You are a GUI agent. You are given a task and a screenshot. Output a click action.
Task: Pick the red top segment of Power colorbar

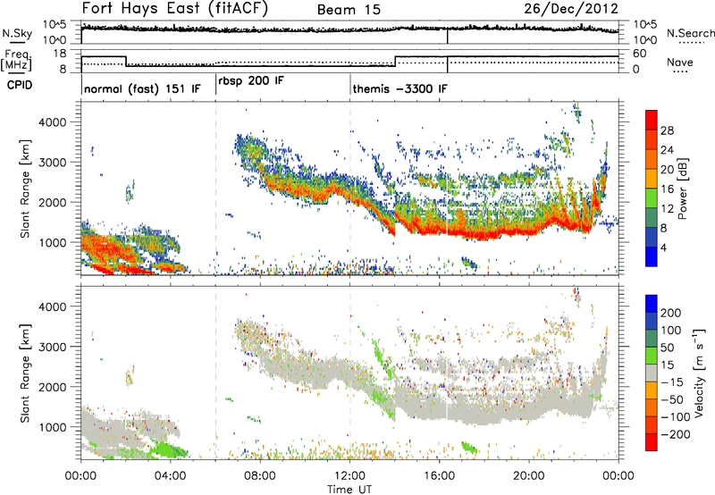[x=652, y=120]
